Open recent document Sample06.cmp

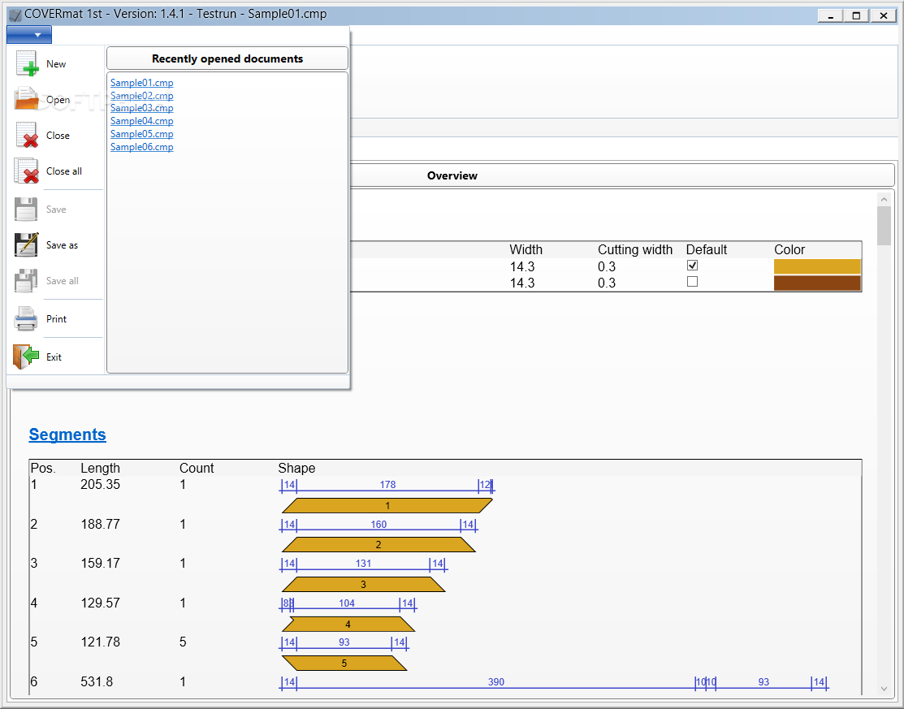coord(142,147)
